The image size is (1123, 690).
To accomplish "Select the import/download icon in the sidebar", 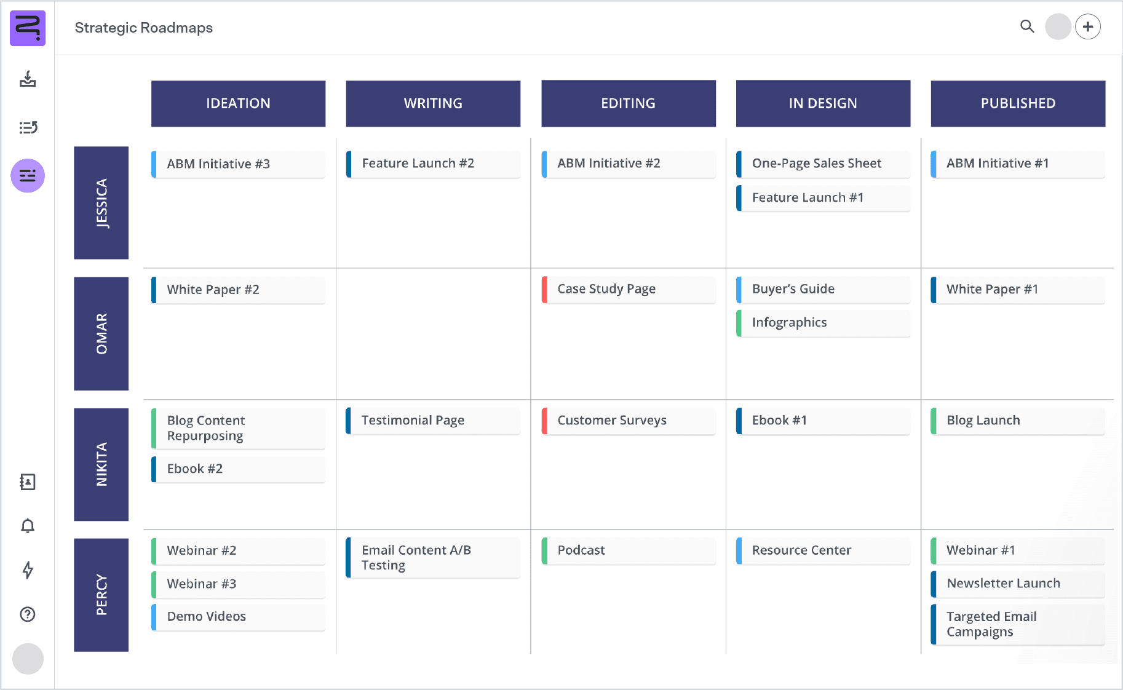I will coord(28,80).
